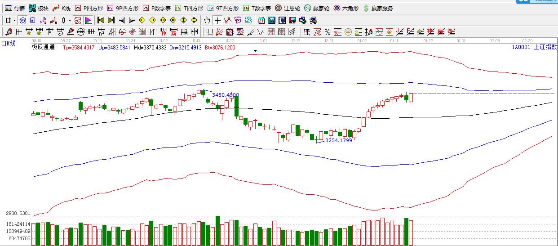
Task: Jump to the first bar arrow
Action: coord(101,20)
